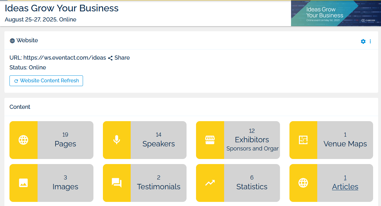This screenshot has height=206, width=381.
Task: Open the Exhibitors storefront icon
Action: pos(210,140)
